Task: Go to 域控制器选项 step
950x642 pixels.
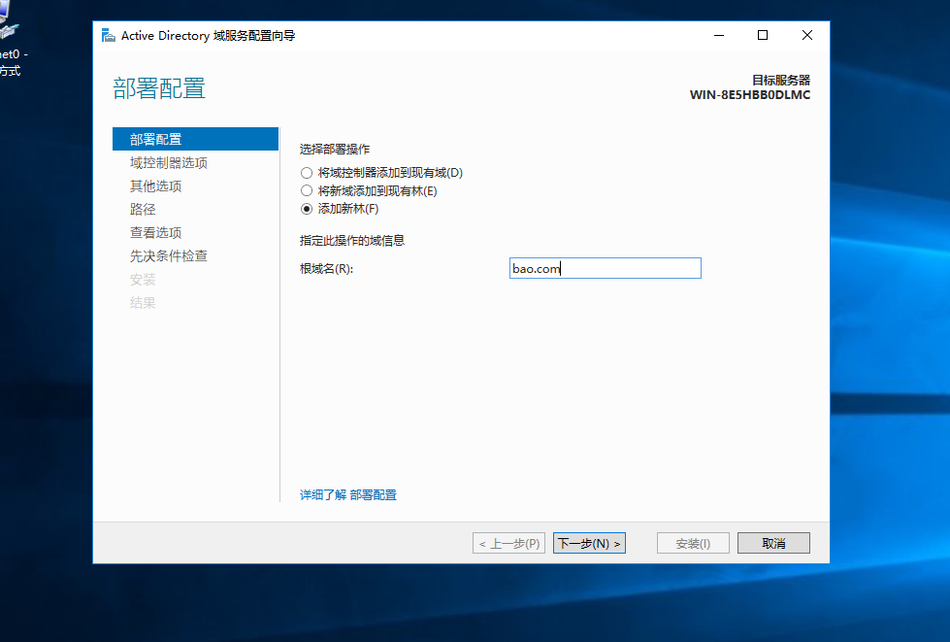Action: pos(169,162)
